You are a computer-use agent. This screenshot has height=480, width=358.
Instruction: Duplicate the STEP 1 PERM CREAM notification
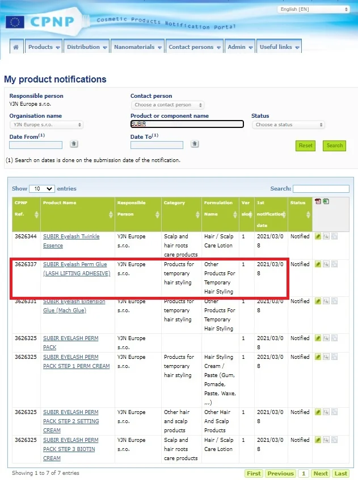pos(335,357)
